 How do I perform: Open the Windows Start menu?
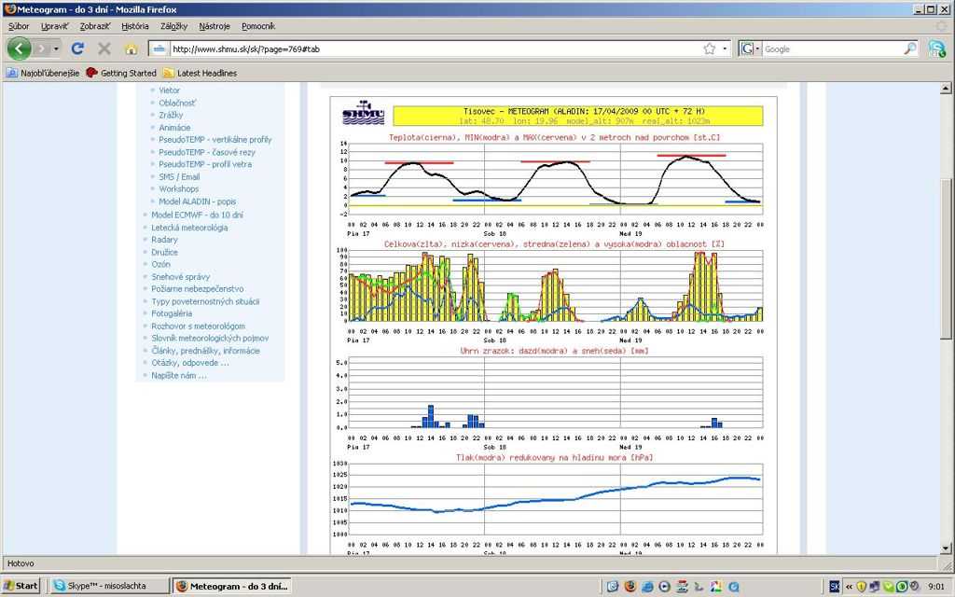tap(21, 586)
